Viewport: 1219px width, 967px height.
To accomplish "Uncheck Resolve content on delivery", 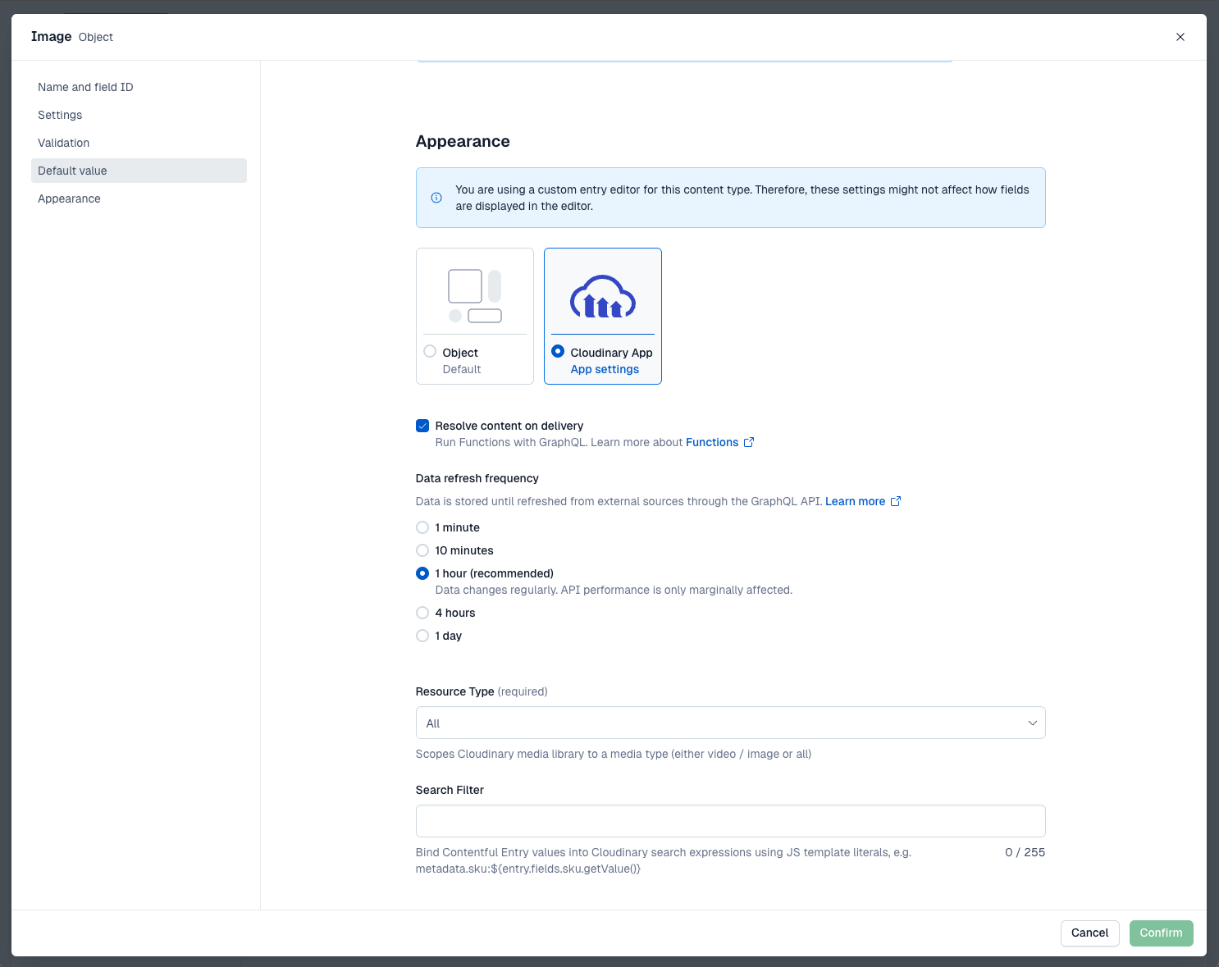I will coord(422,426).
